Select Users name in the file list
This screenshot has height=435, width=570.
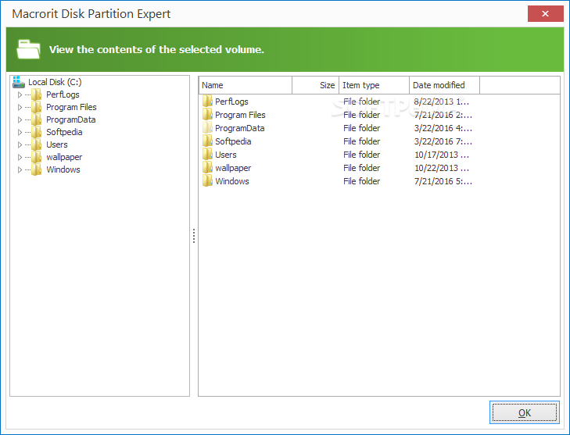pos(226,155)
